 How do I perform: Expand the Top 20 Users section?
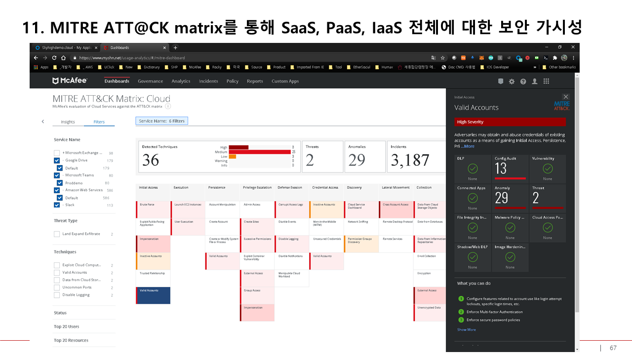pyautogui.click(x=66, y=327)
